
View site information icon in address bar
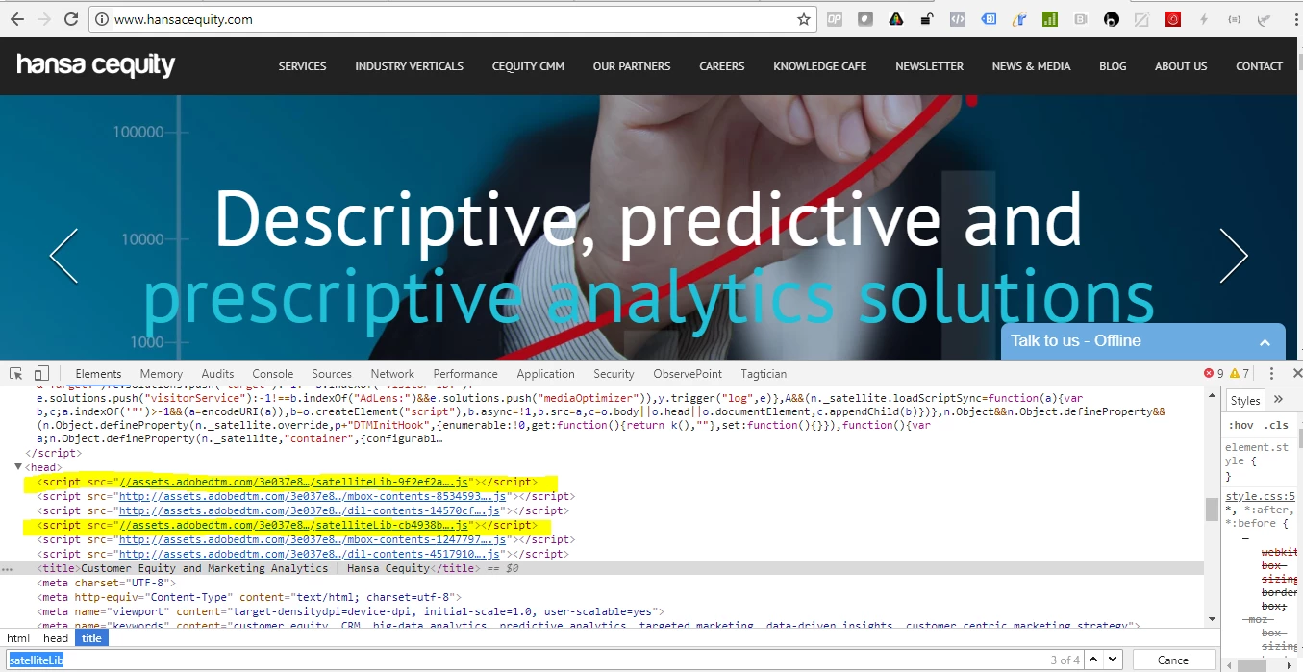pos(102,19)
